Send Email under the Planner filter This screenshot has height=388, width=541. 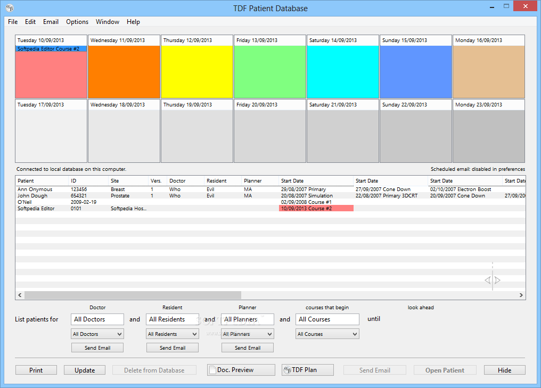pyautogui.click(x=248, y=348)
